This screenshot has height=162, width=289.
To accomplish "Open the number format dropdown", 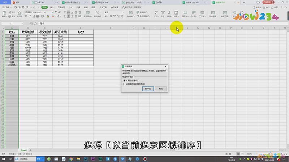I will (123, 12).
